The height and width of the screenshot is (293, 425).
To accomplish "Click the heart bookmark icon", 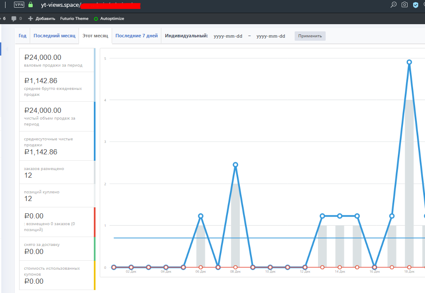I will [x=423, y=5].
